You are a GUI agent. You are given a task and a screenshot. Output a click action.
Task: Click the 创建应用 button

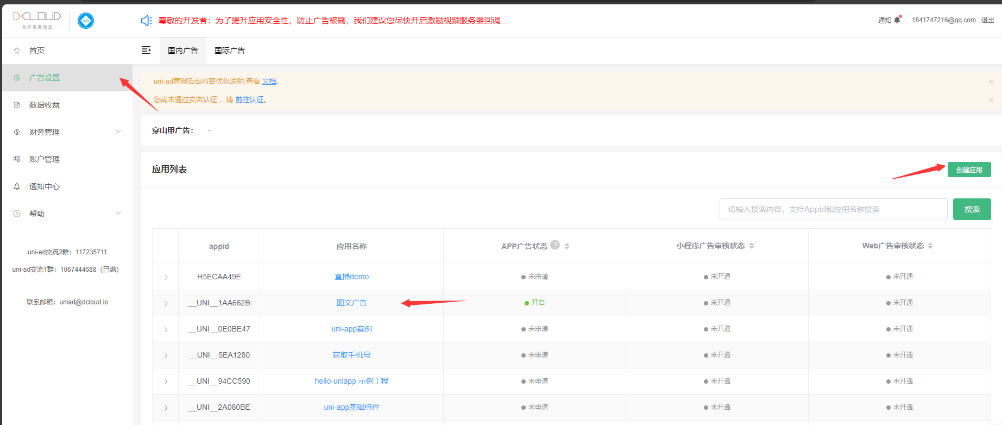point(969,170)
